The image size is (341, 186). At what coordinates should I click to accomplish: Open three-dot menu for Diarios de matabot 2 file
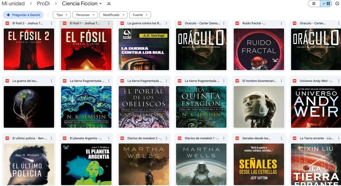pos(166,138)
